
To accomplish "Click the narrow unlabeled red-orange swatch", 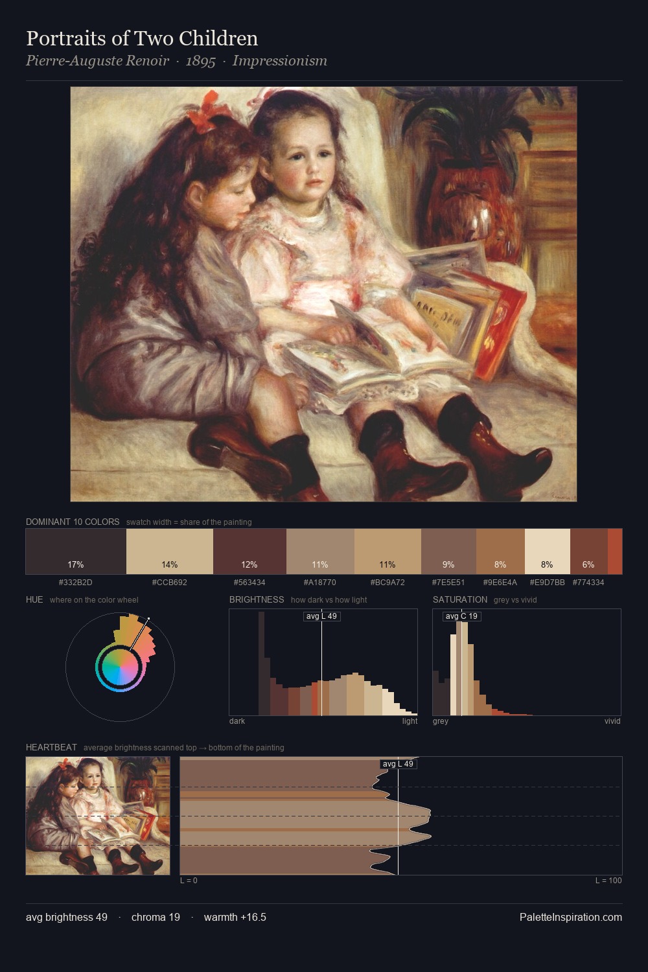I will point(615,551).
